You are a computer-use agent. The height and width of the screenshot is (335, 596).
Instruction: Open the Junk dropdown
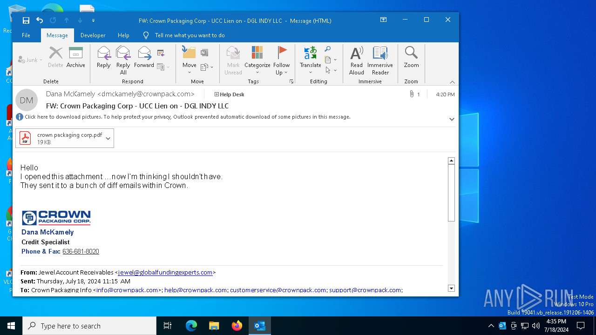[x=30, y=60]
